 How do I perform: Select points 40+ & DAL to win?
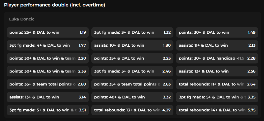pyautogui.click(x=132, y=97)
